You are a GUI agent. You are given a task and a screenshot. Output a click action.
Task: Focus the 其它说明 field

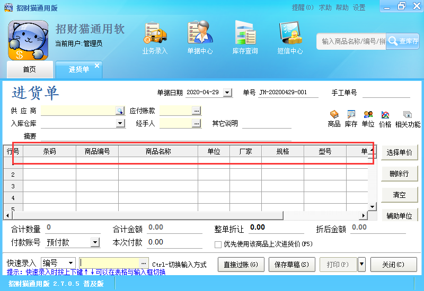[267, 123]
